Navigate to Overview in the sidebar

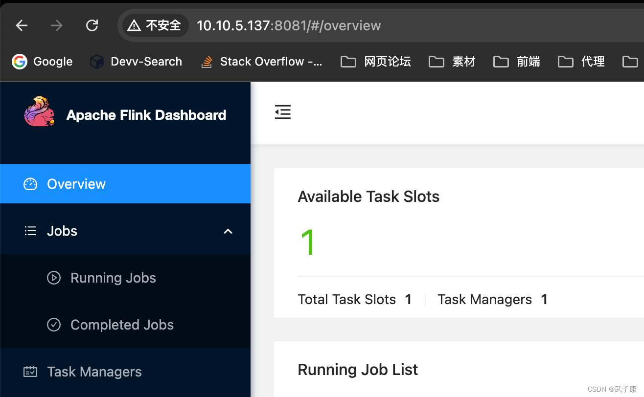(76, 184)
